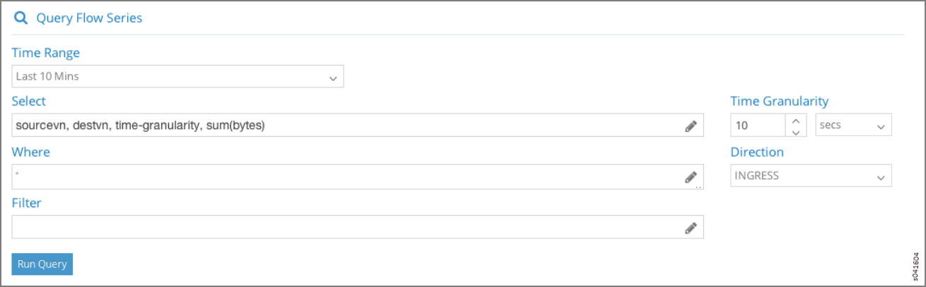The width and height of the screenshot is (926, 287).
Task: Decrease Time Granularity with the down arrow
Action: 797,131
